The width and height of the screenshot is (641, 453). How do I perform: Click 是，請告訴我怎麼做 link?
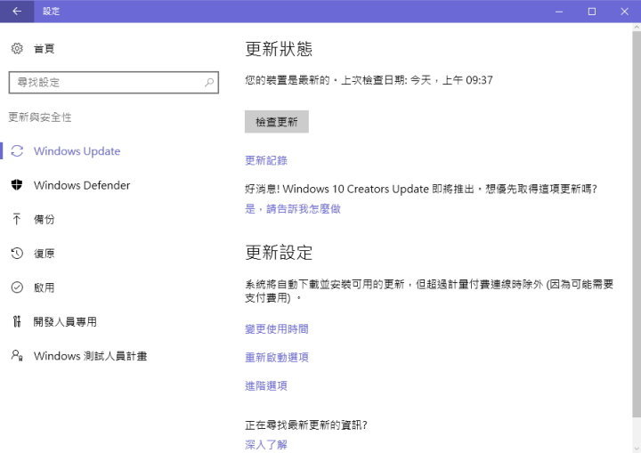(293, 209)
